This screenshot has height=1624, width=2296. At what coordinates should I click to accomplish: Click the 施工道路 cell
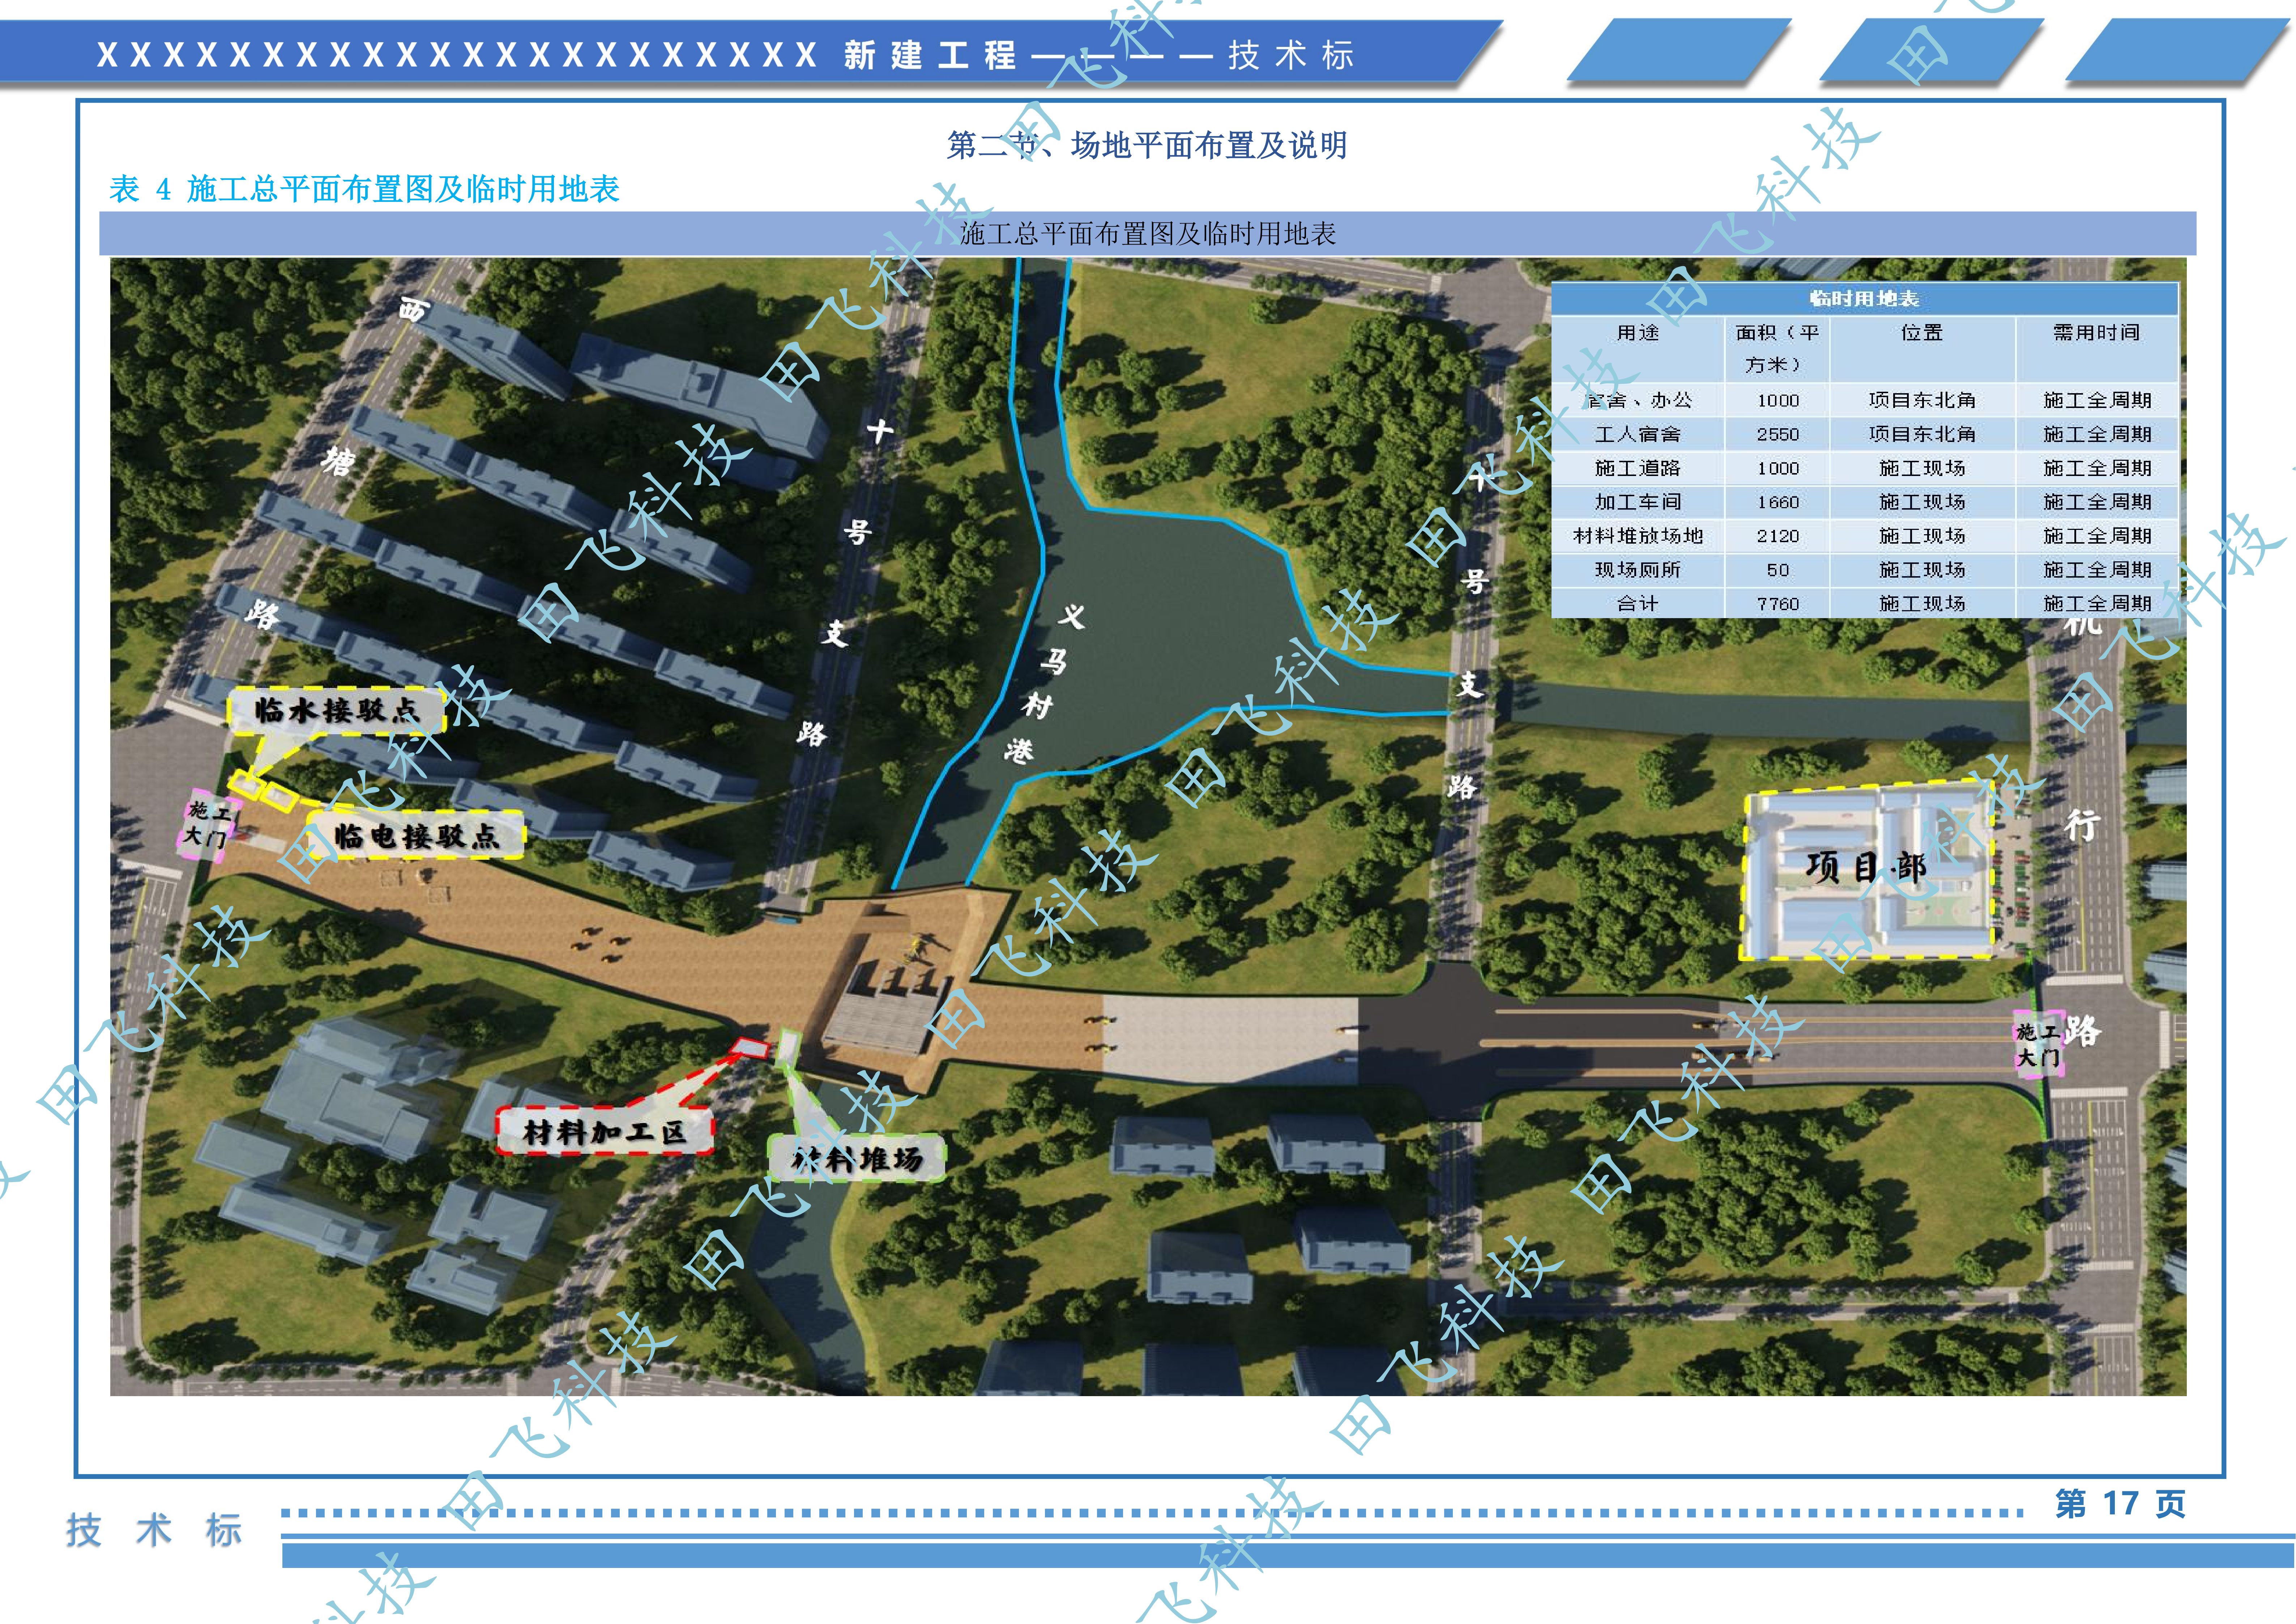pyautogui.click(x=1638, y=468)
